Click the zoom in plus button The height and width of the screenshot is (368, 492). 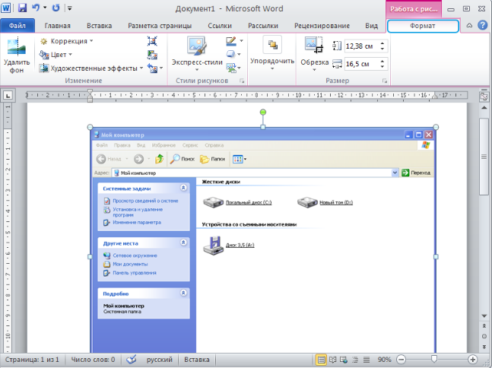(x=472, y=360)
